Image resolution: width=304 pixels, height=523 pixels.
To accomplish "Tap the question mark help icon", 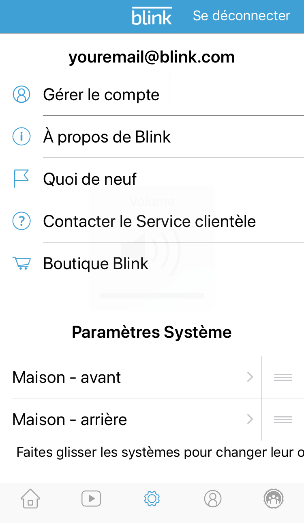I will [21, 221].
